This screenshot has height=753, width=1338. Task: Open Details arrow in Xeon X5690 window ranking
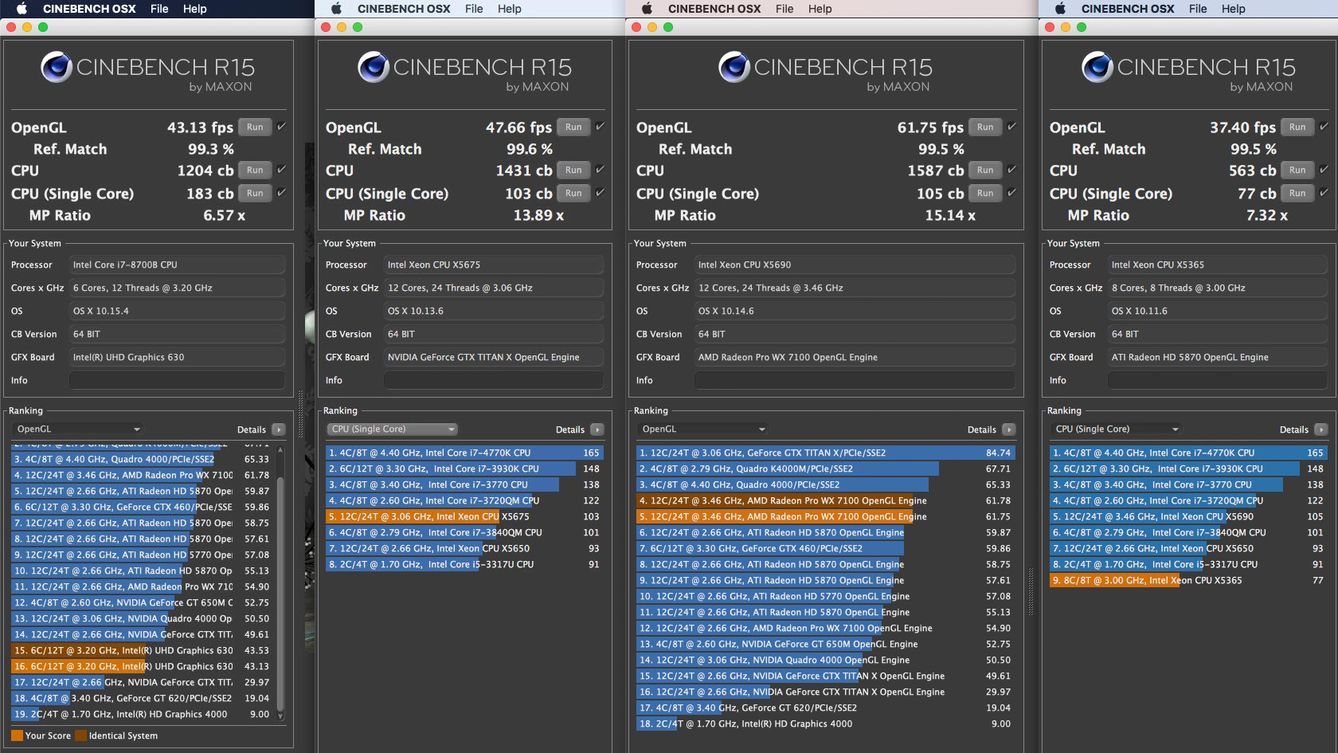(x=1009, y=429)
